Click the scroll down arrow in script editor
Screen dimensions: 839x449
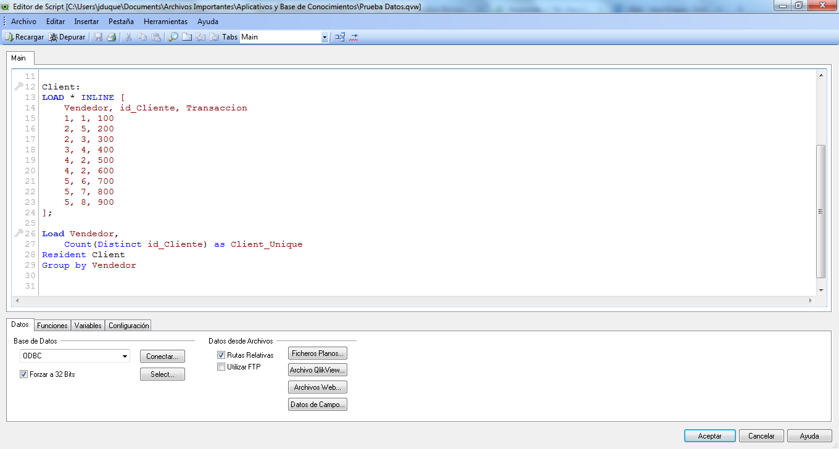(x=820, y=290)
